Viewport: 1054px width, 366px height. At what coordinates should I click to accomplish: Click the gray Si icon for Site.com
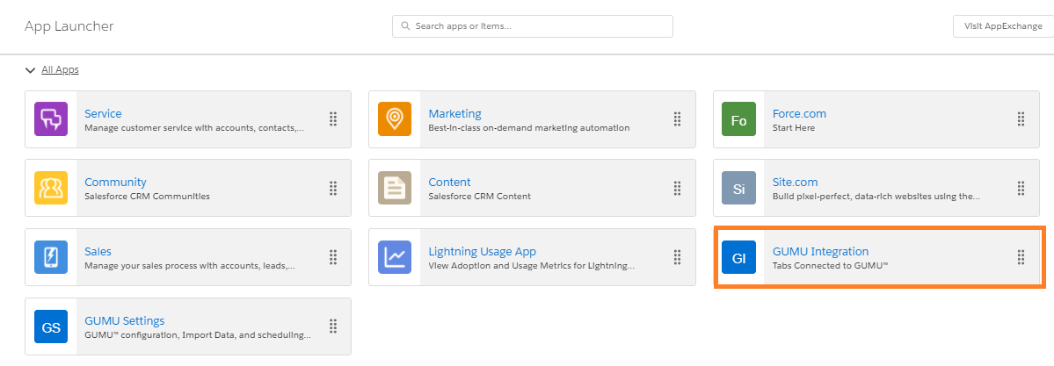tap(738, 188)
